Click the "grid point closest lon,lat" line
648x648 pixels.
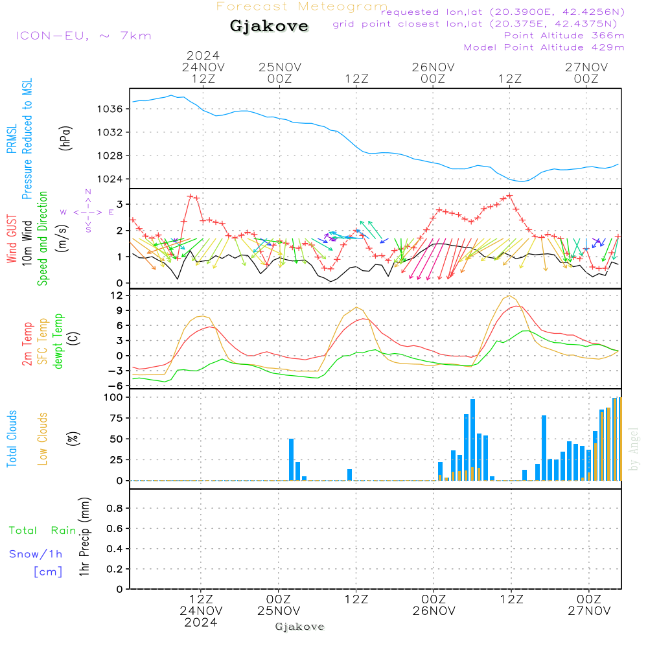pyautogui.click(x=475, y=24)
